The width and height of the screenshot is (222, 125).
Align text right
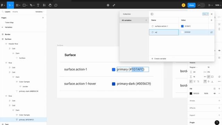[x=198, y=82]
